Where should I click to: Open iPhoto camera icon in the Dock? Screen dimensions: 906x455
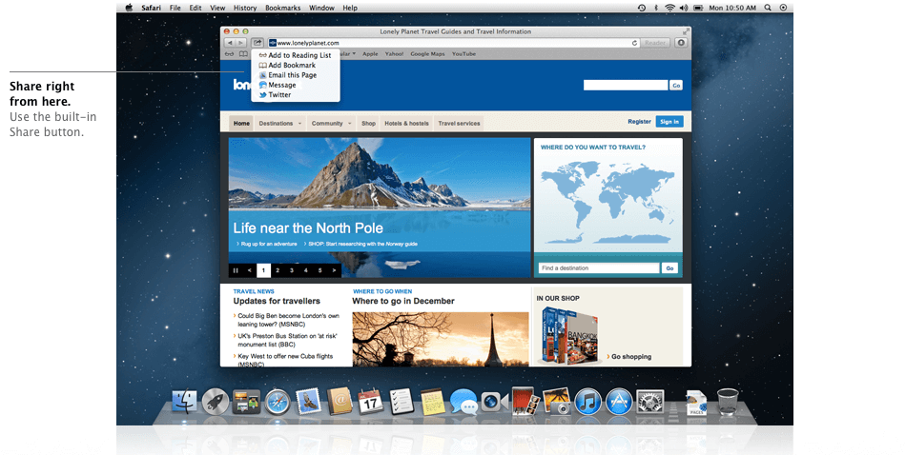tap(557, 402)
